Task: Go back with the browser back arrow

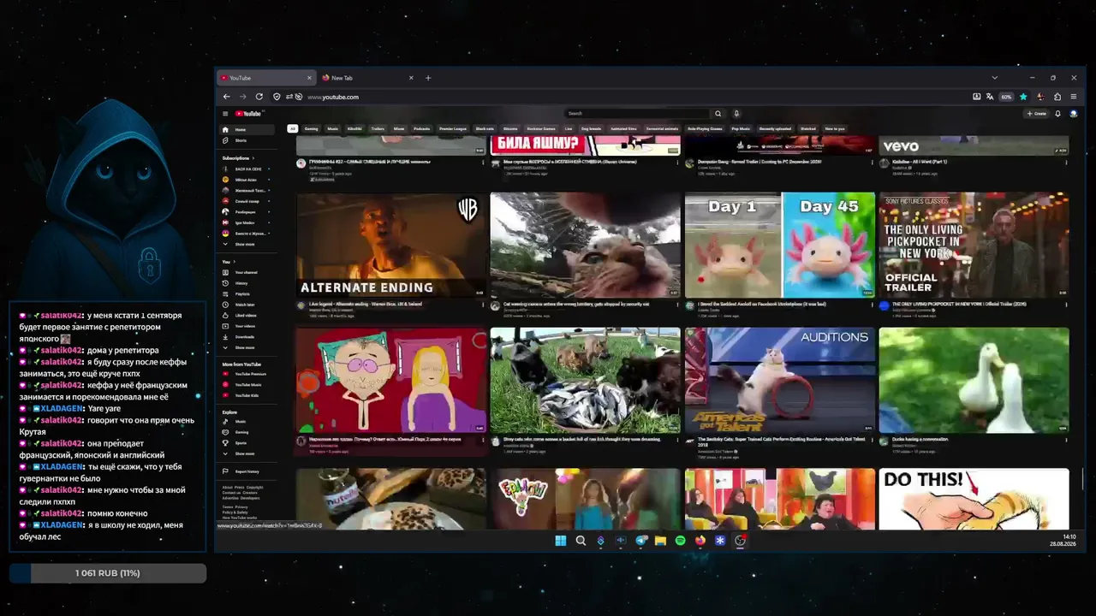Action: (226, 97)
